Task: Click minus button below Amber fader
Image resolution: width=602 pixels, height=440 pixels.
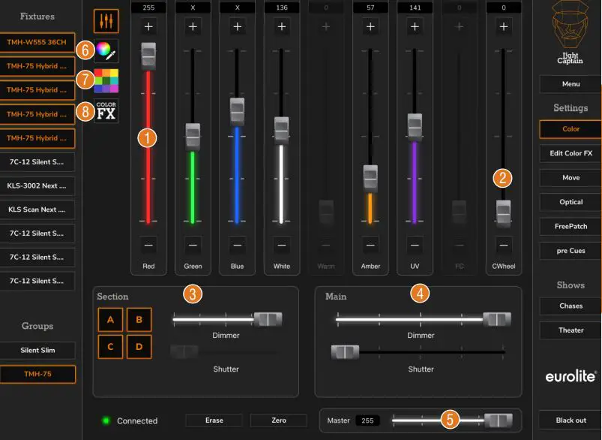Action: tap(370, 245)
